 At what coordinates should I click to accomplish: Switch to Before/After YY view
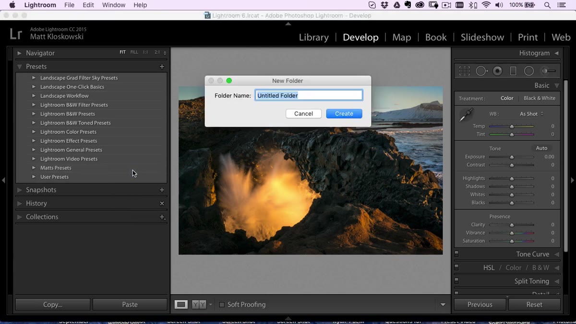[x=199, y=304]
